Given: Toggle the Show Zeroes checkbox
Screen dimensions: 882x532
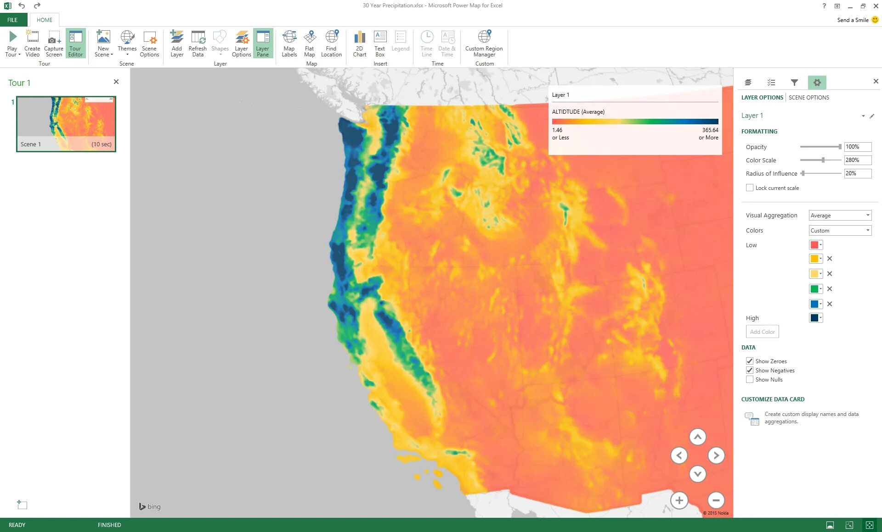Looking at the screenshot, I should 750,361.
